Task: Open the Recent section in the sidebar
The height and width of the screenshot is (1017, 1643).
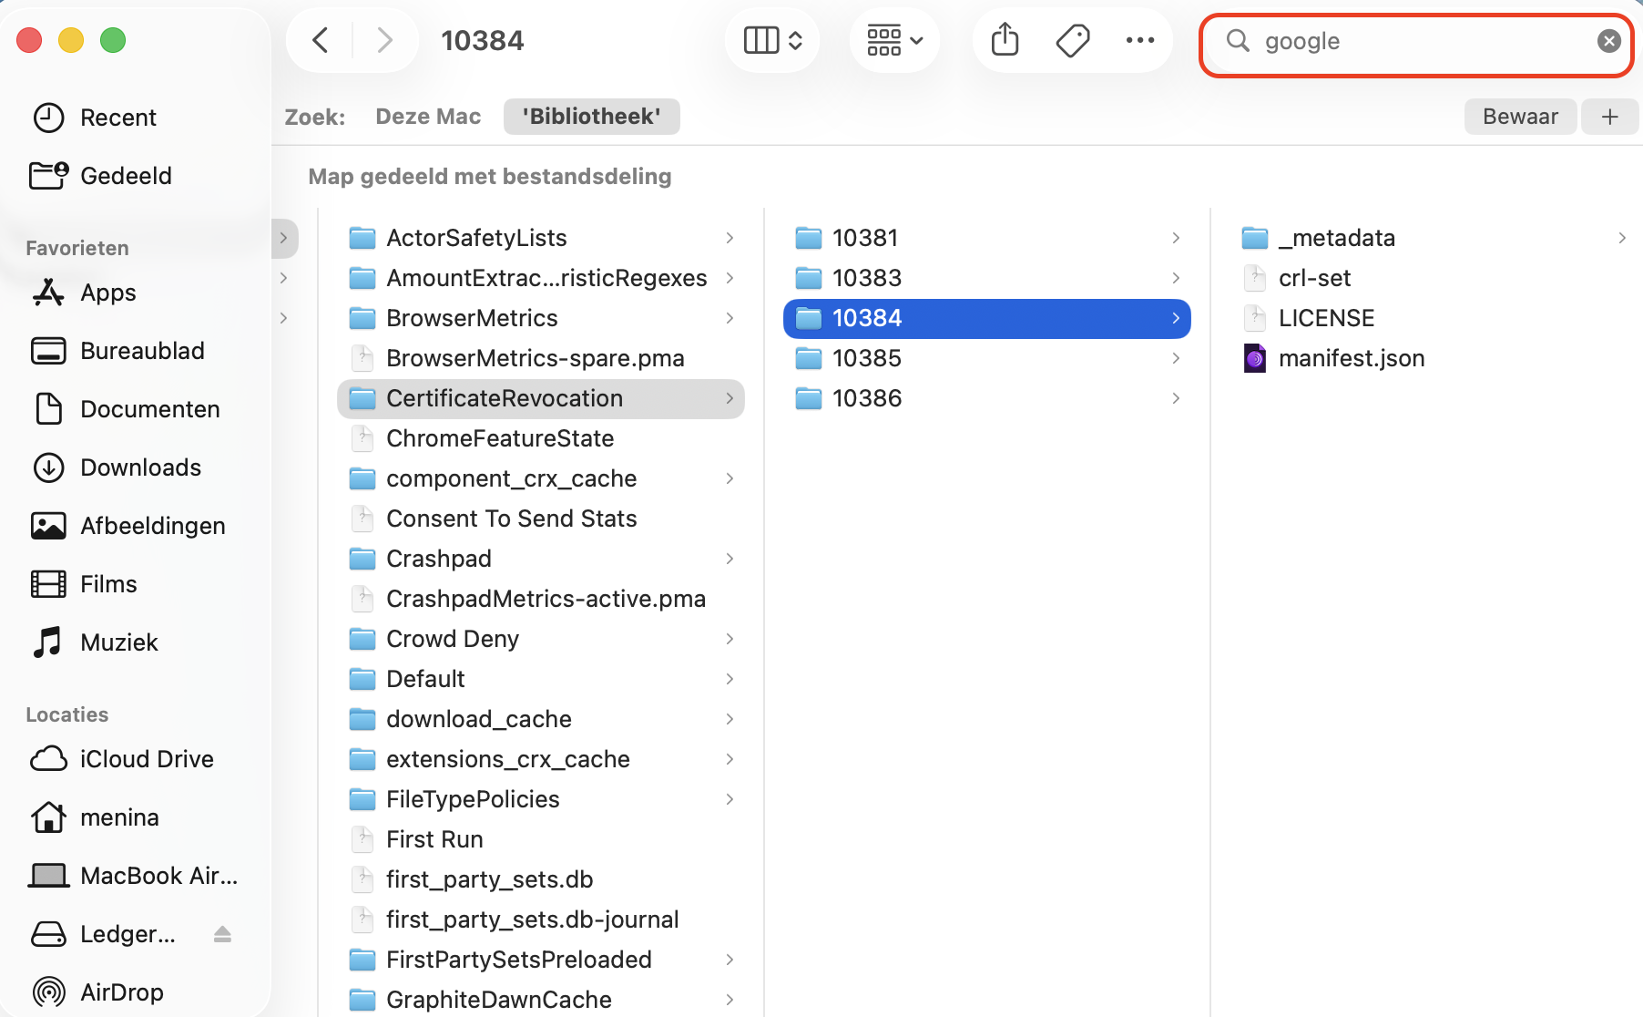Action: (x=118, y=117)
